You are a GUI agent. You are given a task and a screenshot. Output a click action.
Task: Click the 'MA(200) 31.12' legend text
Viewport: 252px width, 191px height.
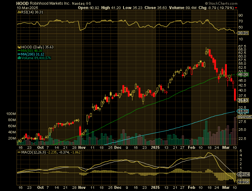click(x=32, y=54)
